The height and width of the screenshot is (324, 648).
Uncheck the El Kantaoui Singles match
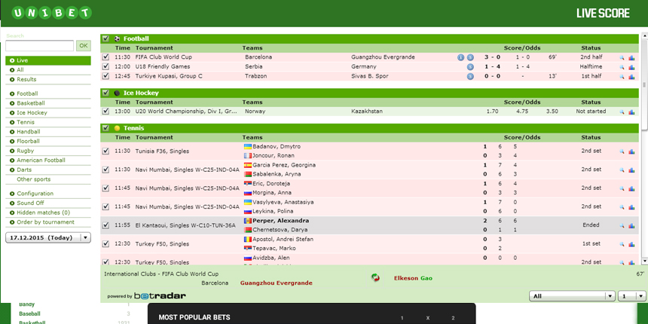pyautogui.click(x=105, y=225)
